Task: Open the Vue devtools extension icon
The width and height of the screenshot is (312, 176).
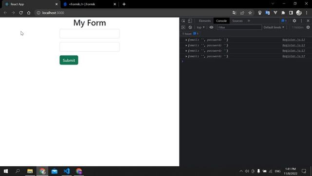Action: [275, 13]
